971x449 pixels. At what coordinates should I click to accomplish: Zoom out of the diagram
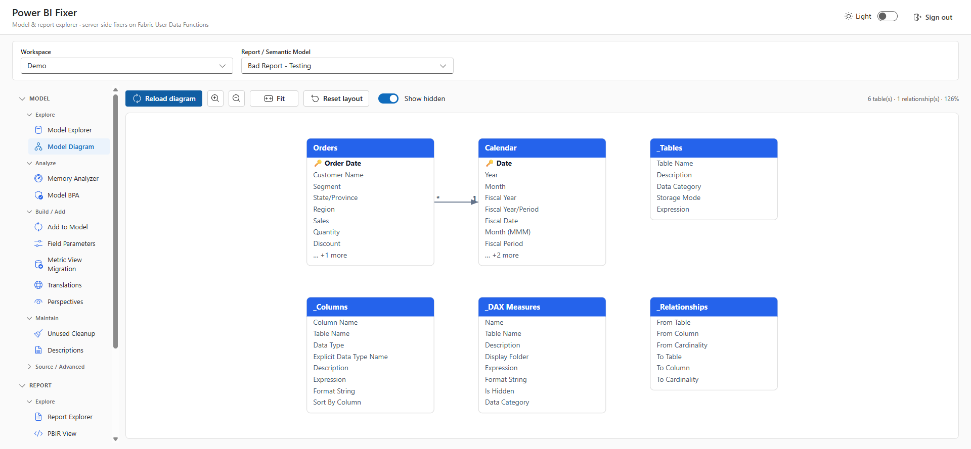click(x=237, y=98)
